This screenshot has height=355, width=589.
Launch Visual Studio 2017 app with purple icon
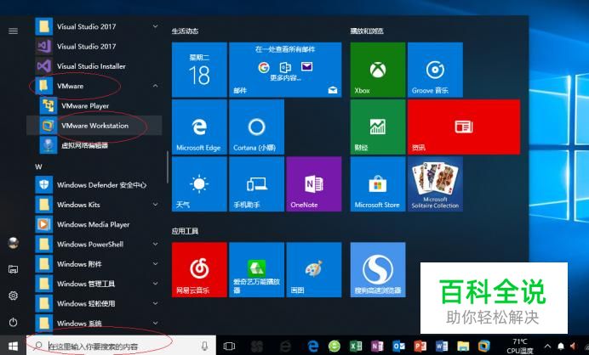(94, 47)
